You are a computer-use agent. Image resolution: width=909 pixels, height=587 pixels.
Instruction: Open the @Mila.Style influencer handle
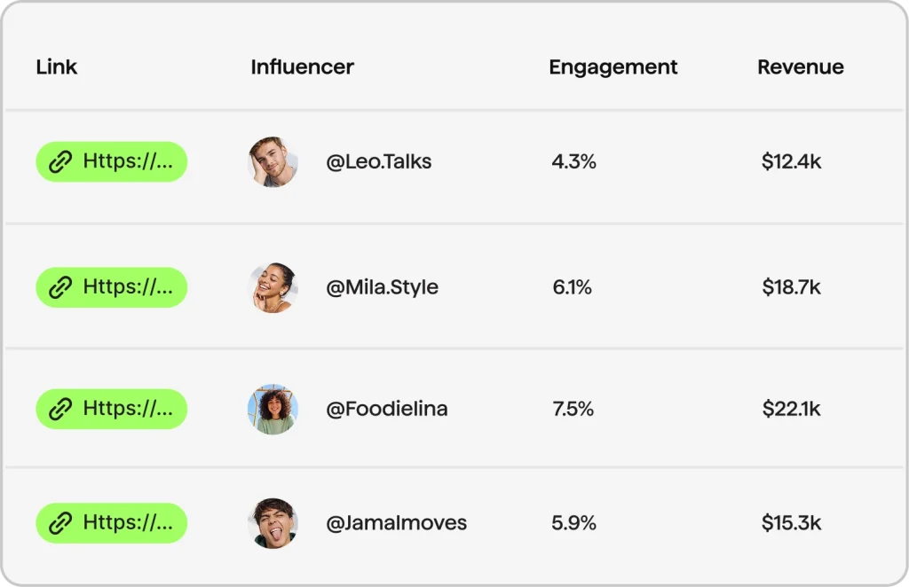click(x=382, y=287)
